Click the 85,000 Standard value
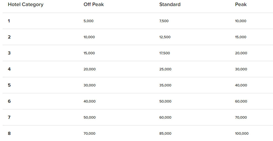 coord(165,134)
